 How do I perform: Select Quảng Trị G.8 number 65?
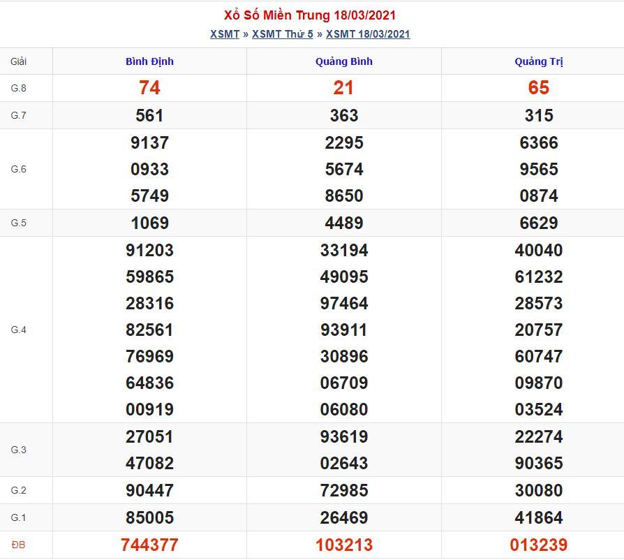coord(538,87)
